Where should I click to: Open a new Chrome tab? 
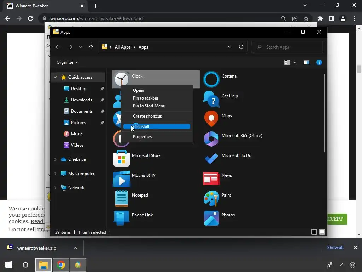[95, 6]
